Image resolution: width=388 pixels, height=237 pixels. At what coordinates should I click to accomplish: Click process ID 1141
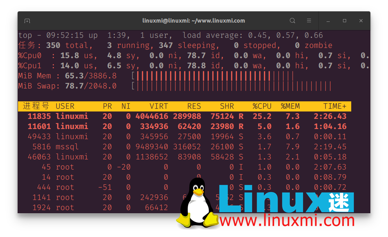[41, 197]
